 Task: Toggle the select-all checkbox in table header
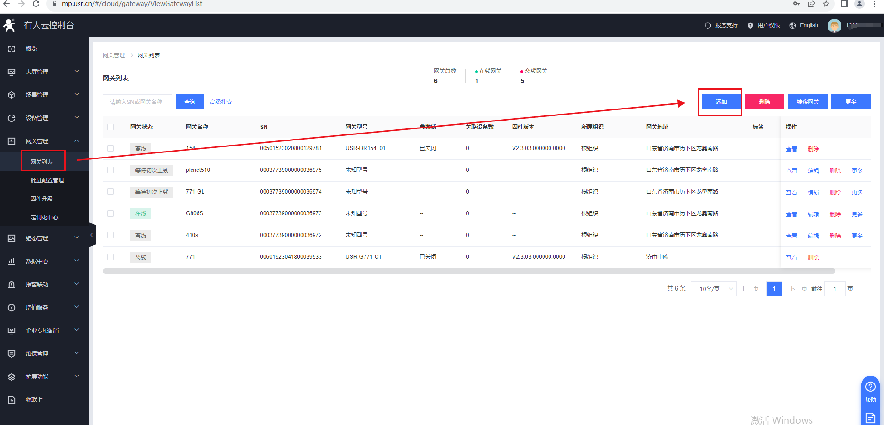pos(111,127)
